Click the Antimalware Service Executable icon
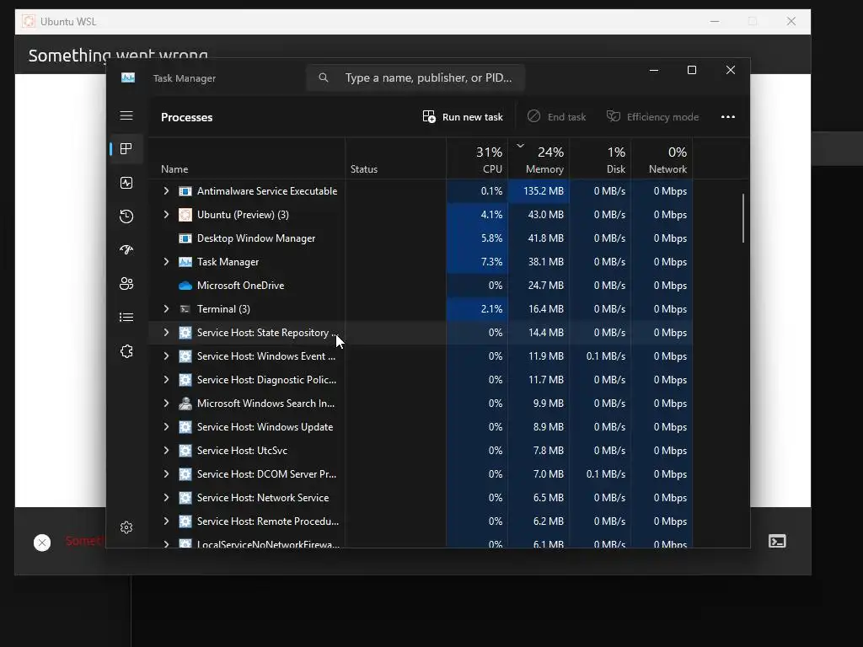Image resolution: width=863 pixels, height=647 pixels. pyautogui.click(x=185, y=191)
